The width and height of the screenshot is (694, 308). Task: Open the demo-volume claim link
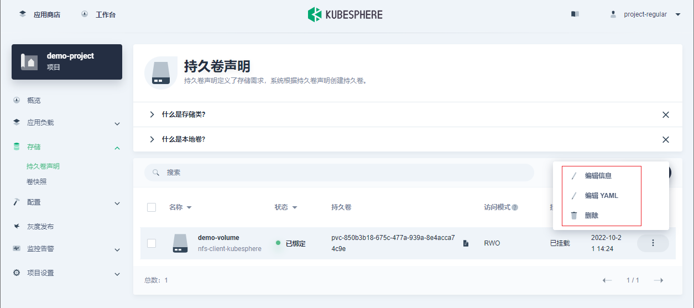click(218, 238)
